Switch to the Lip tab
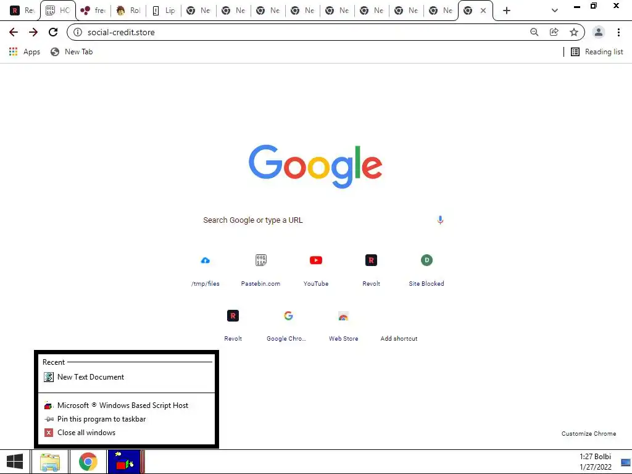This screenshot has height=474, width=632. click(x=163, y=10)
